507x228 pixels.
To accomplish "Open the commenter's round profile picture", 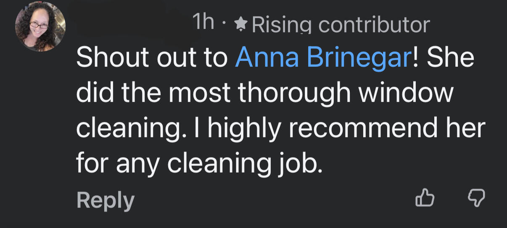I will click(40, 26).
